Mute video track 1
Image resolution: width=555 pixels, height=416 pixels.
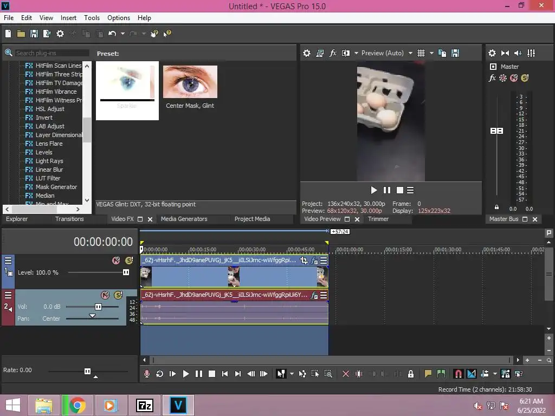coord(116,261)
